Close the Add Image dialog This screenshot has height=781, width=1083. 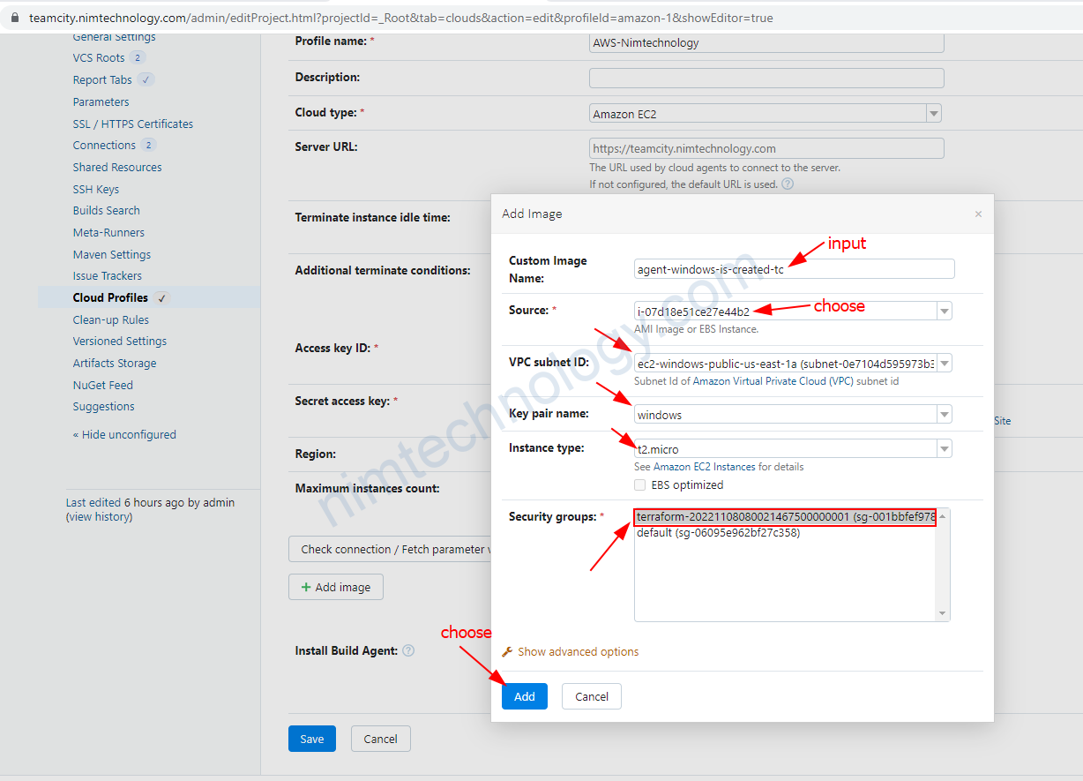978,214
